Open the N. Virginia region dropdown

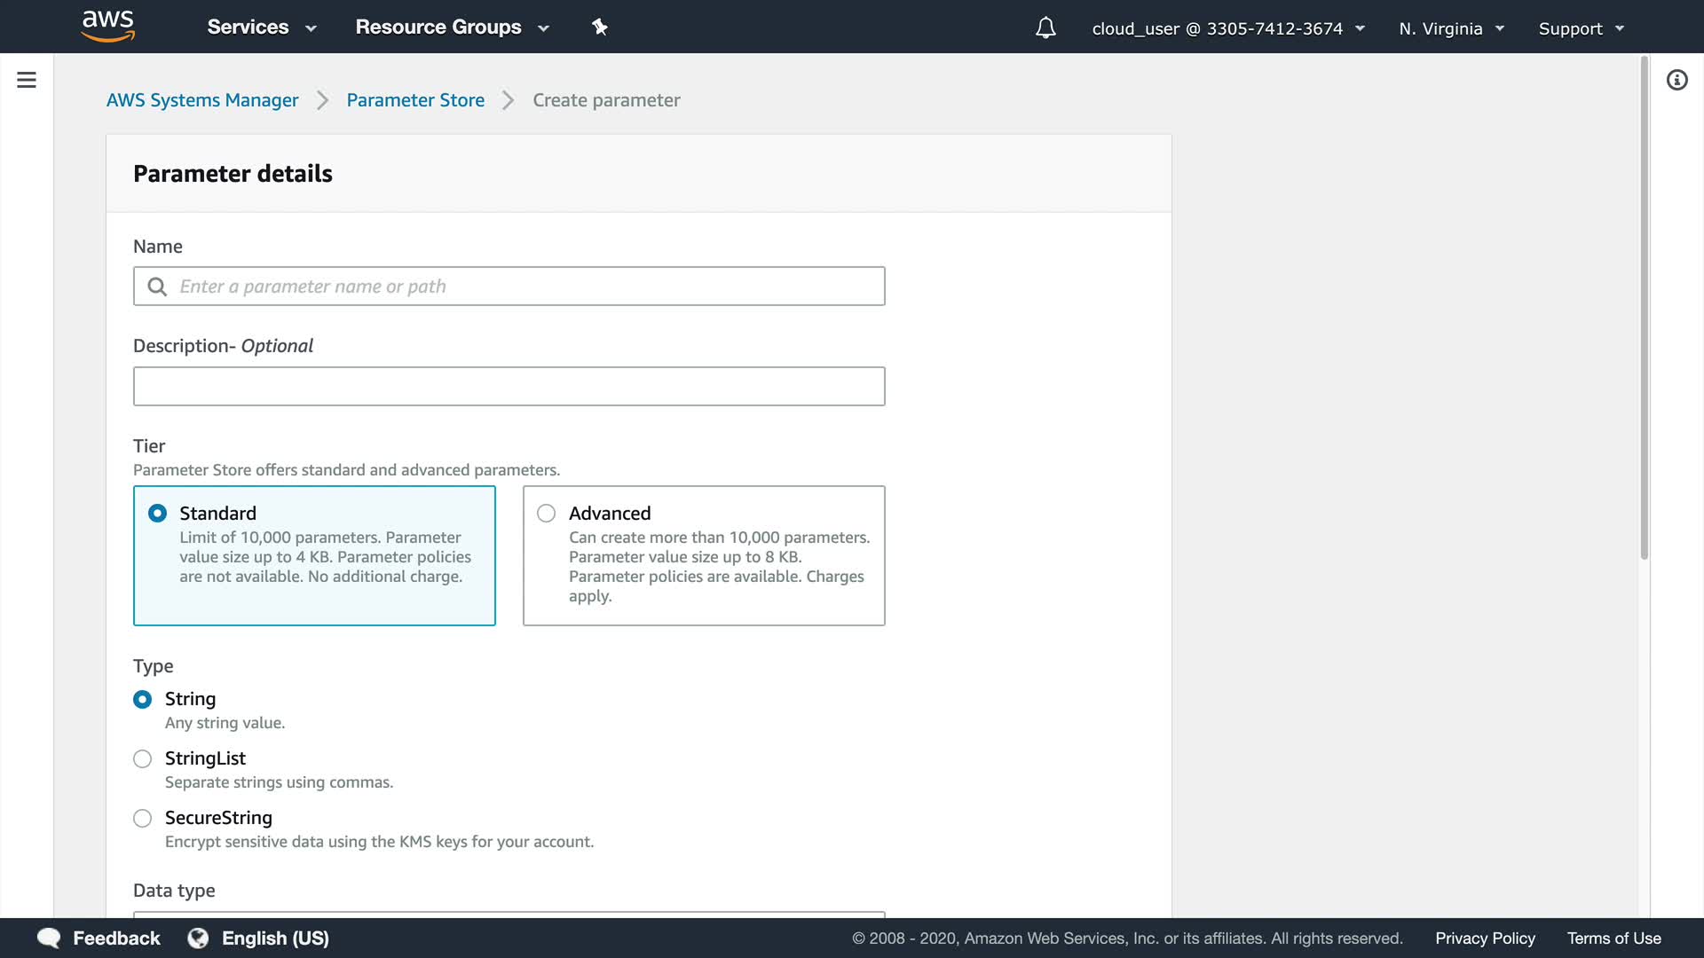1451,28
